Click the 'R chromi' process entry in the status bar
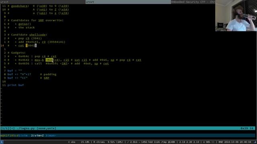Image resolution: width=257 pixels, height=144 pixels. coord(99,142)
